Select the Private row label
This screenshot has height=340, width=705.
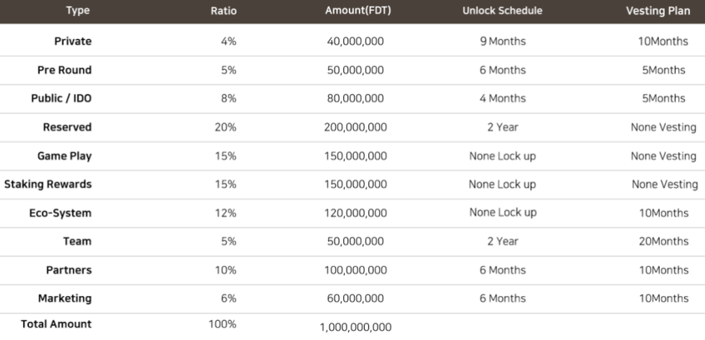click(x=73, y=41)
